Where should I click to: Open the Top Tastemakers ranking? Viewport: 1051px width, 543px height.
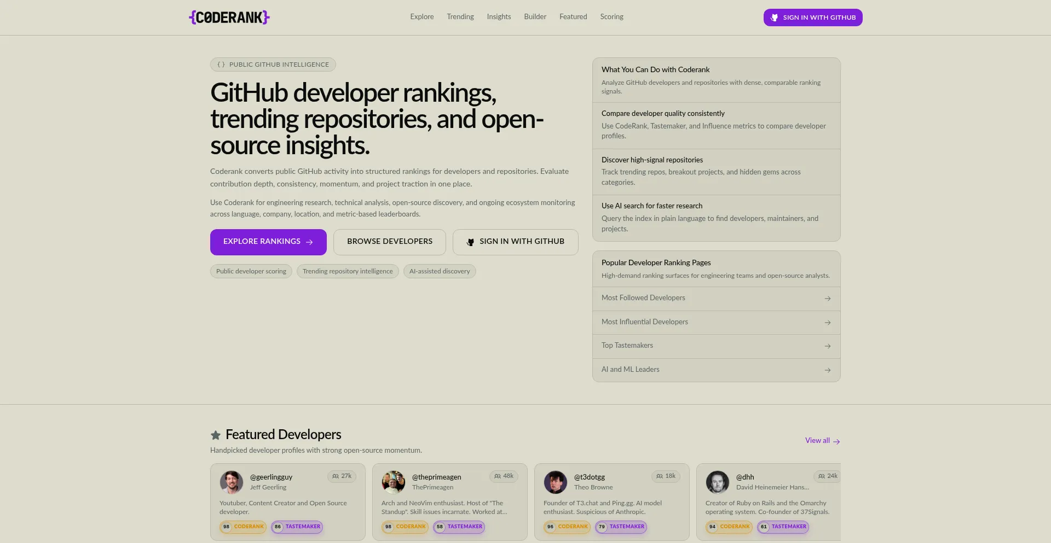click(x=717, y=346)
